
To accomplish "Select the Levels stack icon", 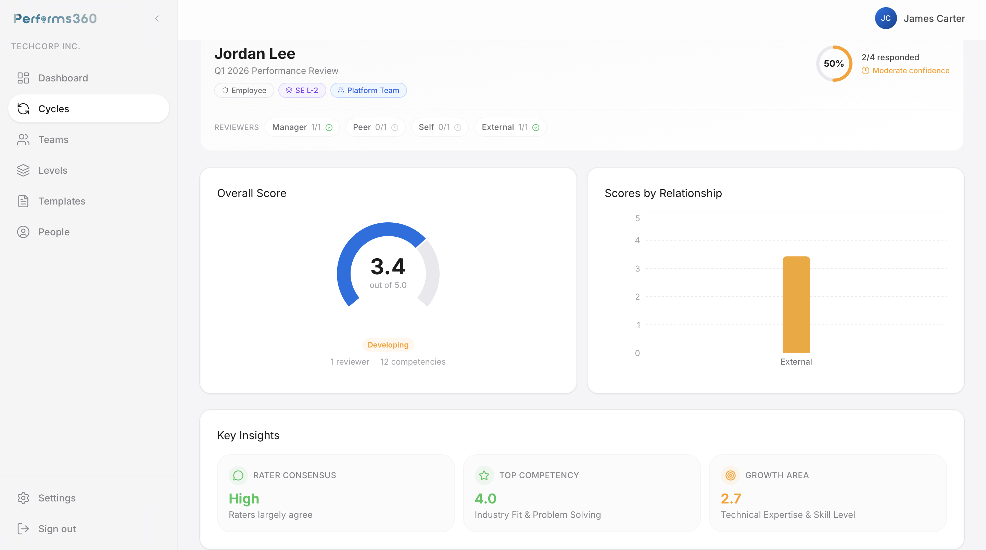I will click(x=23, y=170).
